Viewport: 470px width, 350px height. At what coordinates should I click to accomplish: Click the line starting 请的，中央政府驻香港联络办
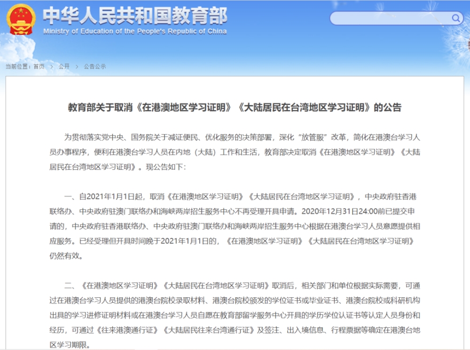(235, 226)
